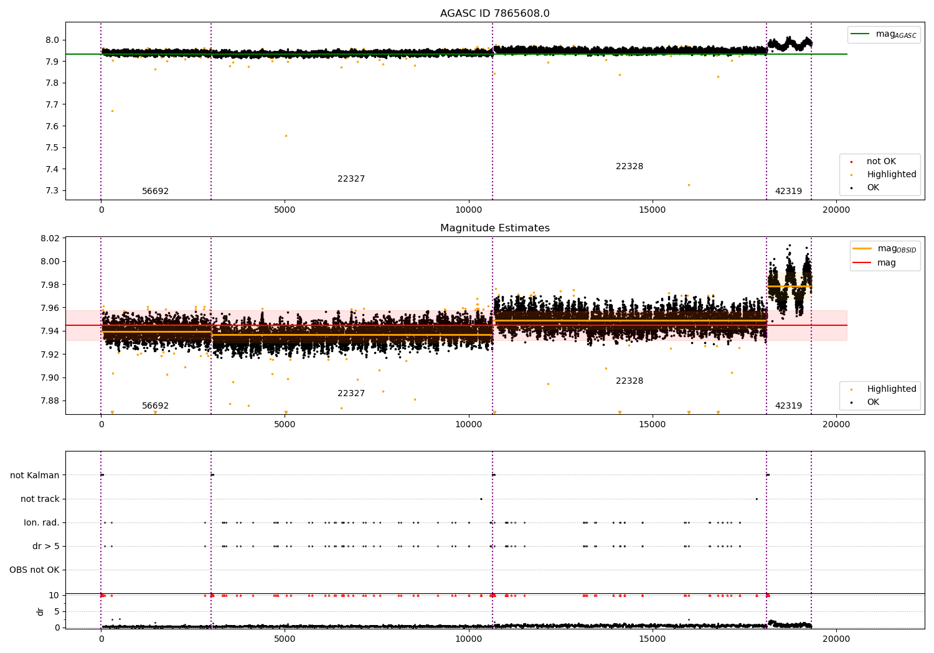Click obsid label 42319 in the AGASC plot
Viewport: 934px width, 653px height.
click(788, 192)
